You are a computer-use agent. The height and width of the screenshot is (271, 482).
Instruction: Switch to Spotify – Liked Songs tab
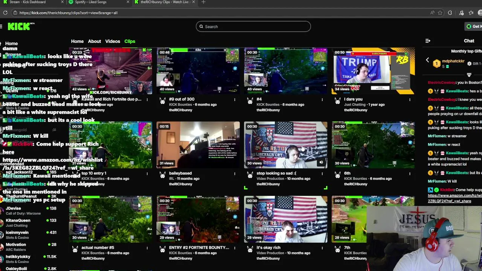99,2
